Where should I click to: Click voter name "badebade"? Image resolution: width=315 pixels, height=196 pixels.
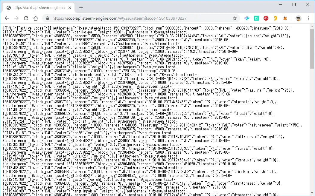(80, 98)
